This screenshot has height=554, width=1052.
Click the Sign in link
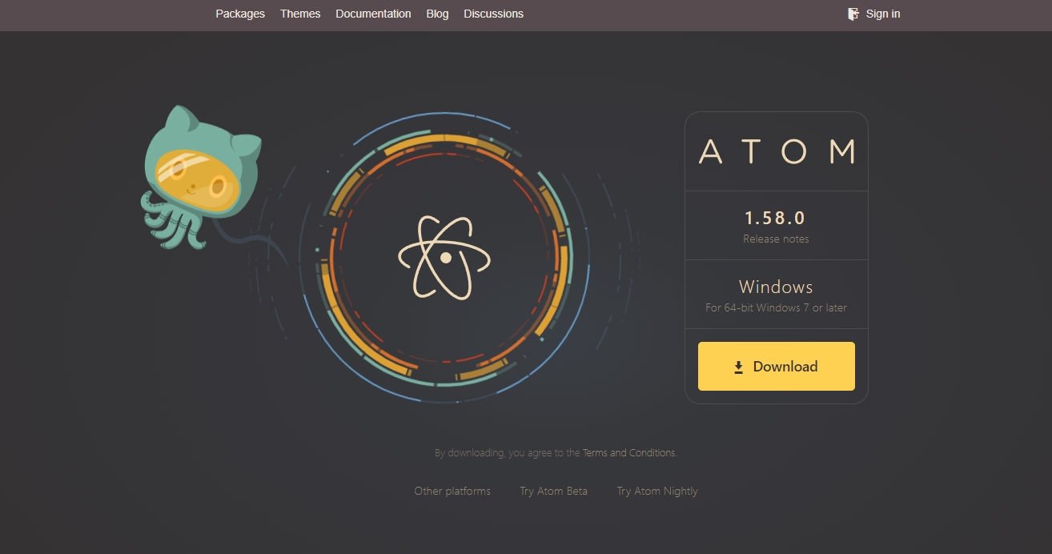[x=883, y=14]
